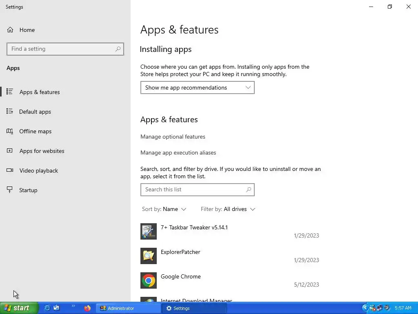This screenshot has width=418, height=314.
Task: Click the Default apps sidebar icon
Action: pyautogui.click(x=10, y=111)
